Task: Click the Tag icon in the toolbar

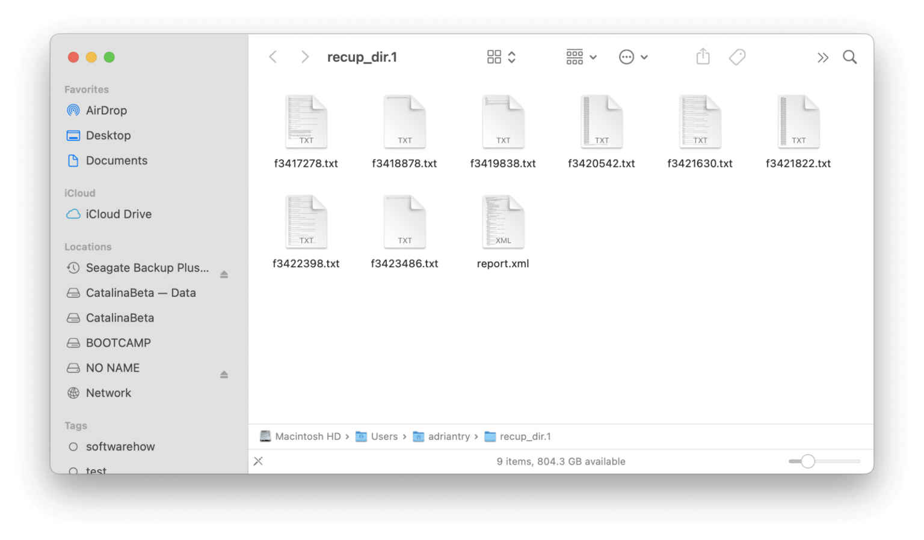Action: pyautogui.click(x=738, y=56)
